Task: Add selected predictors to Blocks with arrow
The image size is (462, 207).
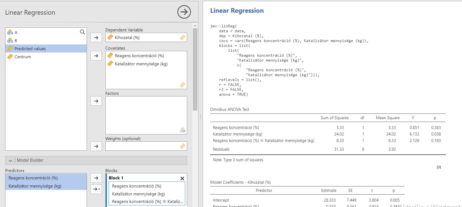Action: [x=96, y=178]
